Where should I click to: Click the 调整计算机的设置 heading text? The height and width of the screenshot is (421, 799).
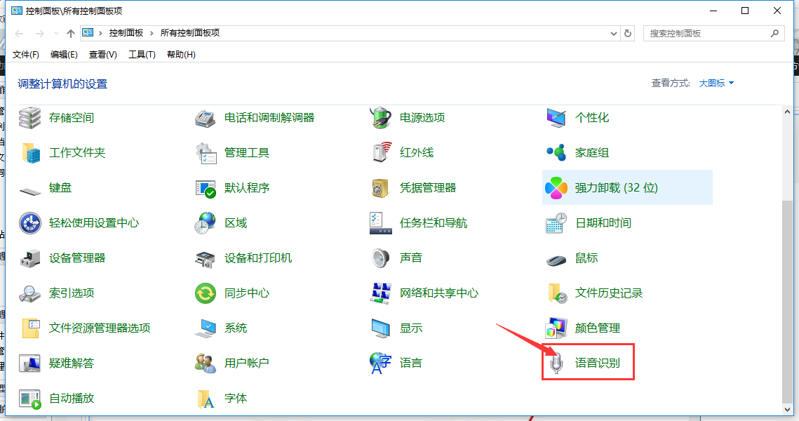click(62, 84)
